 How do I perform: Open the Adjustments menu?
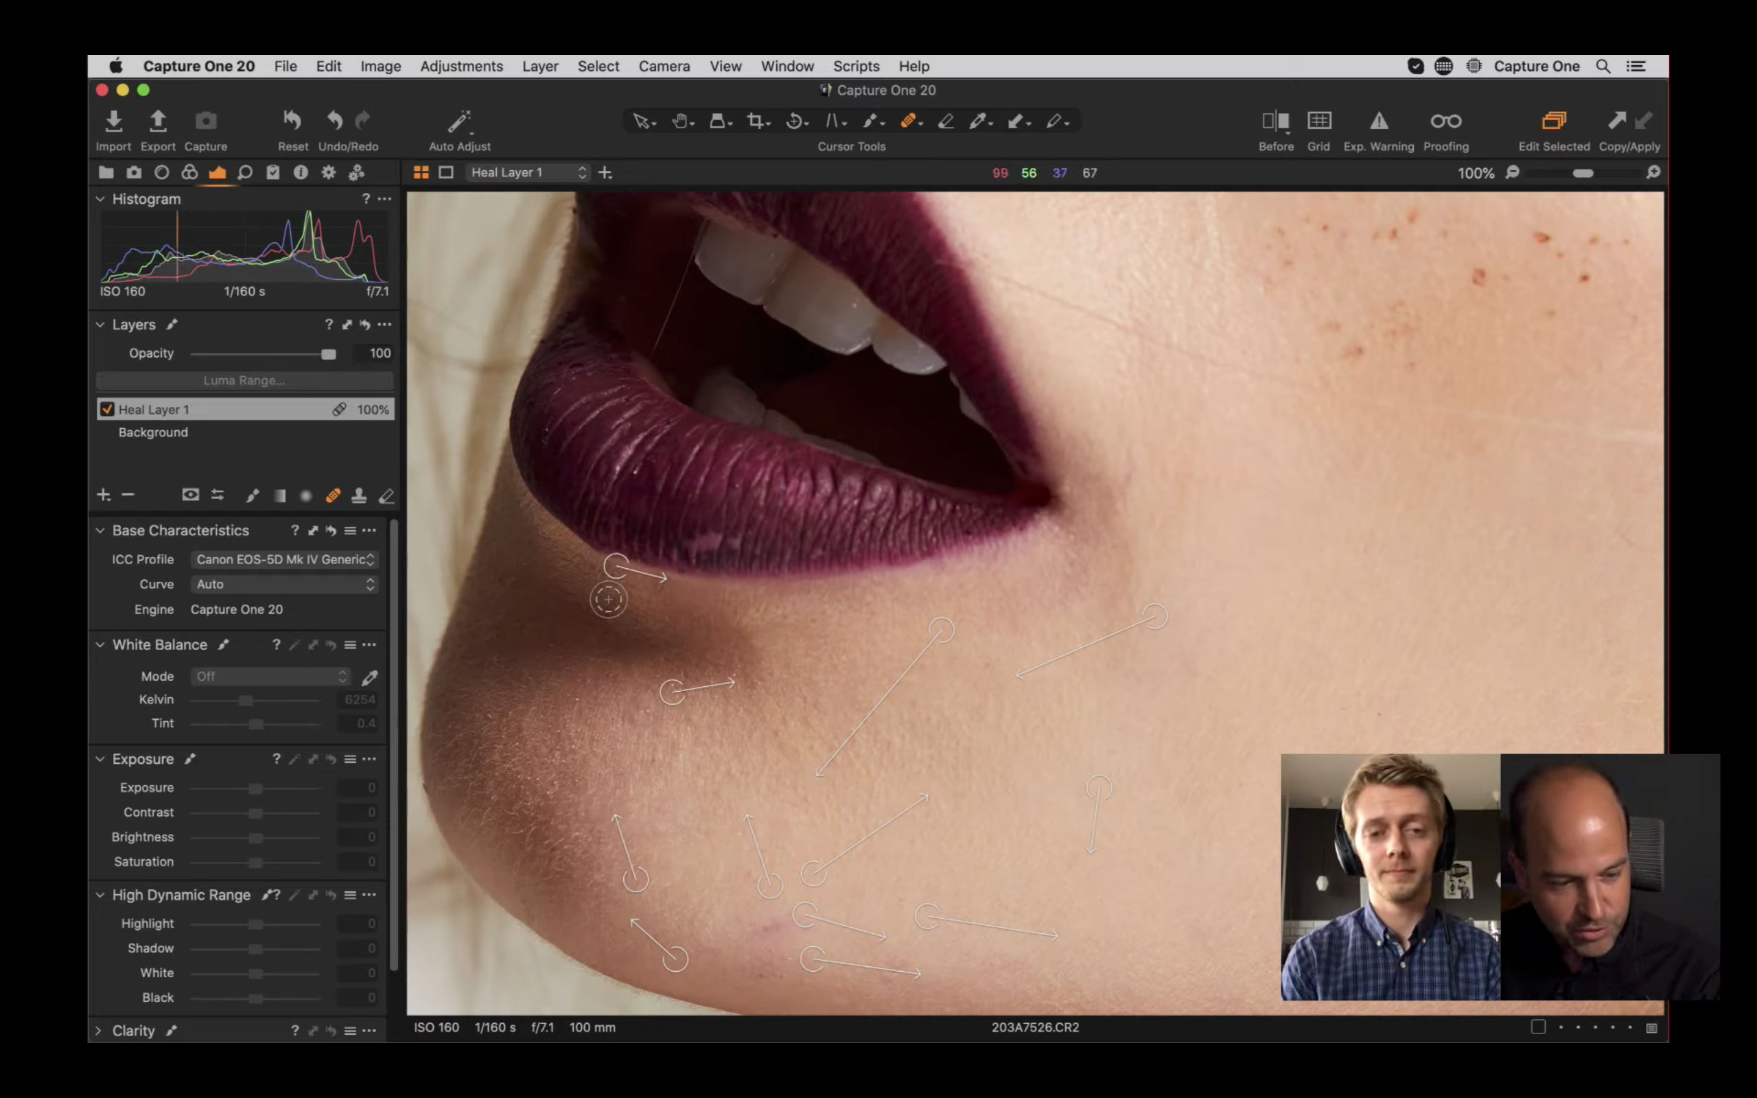click(x=461, y=66)
